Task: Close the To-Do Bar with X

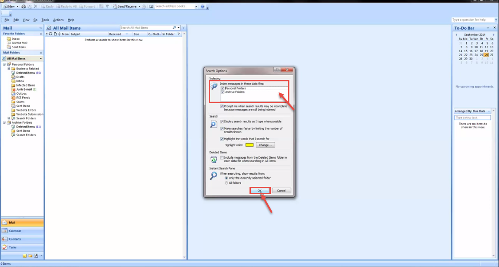Action: [x=495, y=27]
